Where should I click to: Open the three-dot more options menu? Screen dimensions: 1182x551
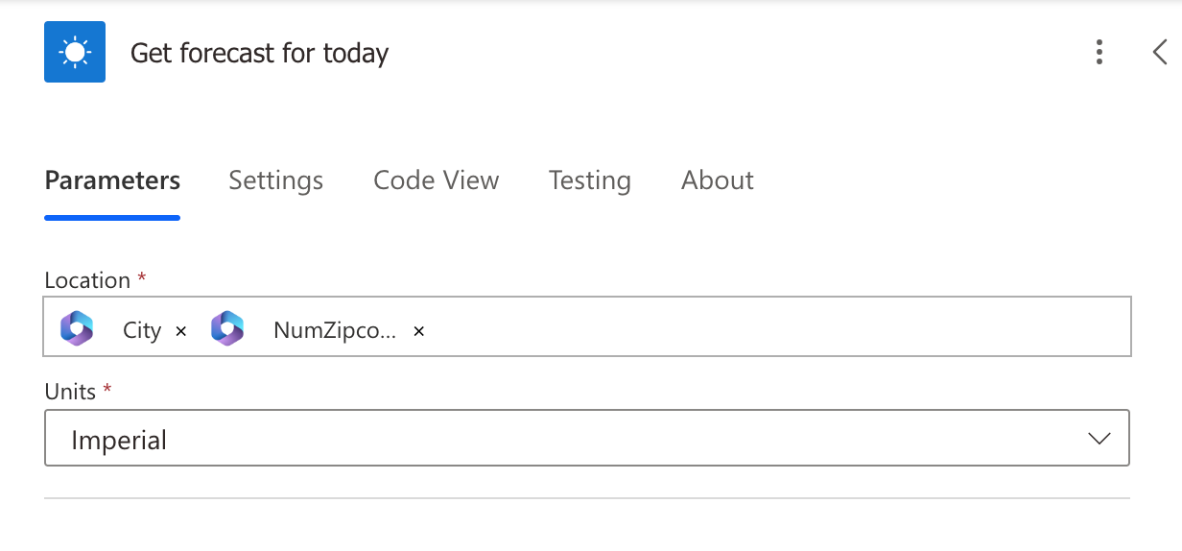tap(1099, 52)
